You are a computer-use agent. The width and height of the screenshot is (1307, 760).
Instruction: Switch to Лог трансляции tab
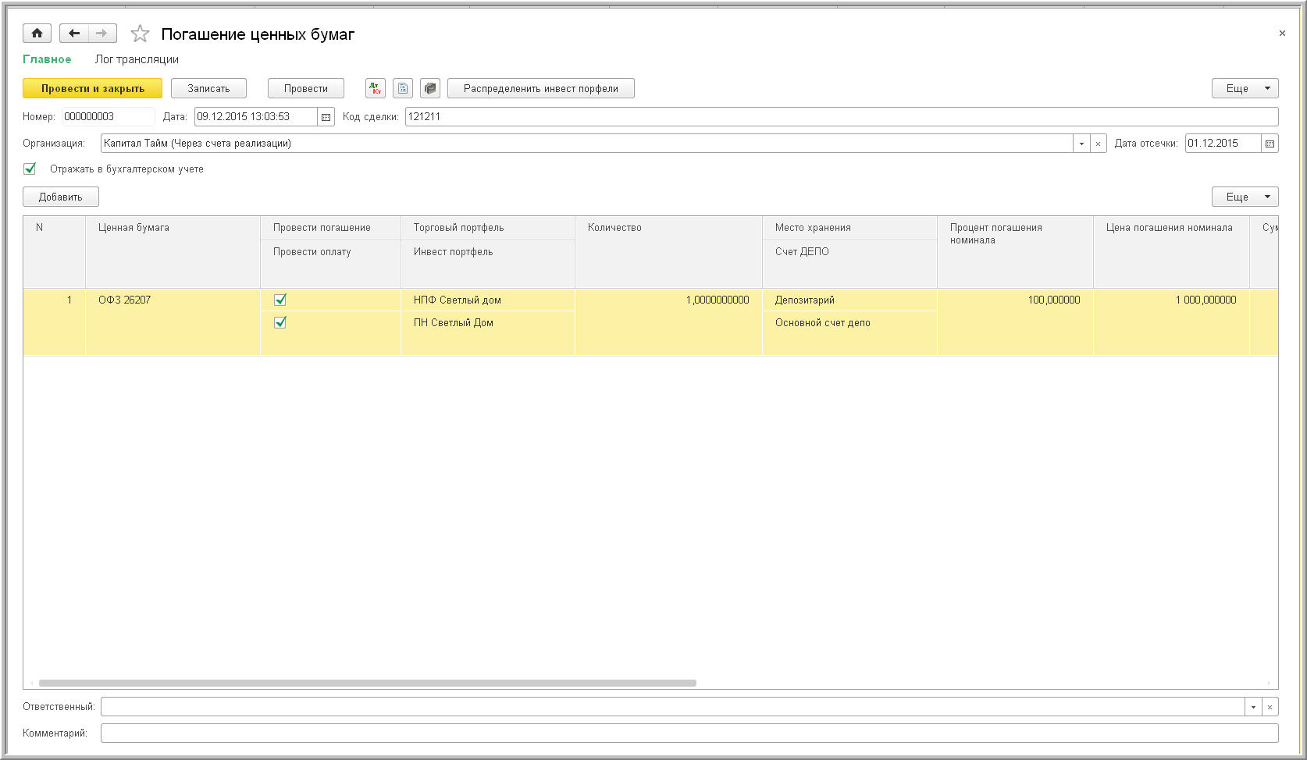137,59
